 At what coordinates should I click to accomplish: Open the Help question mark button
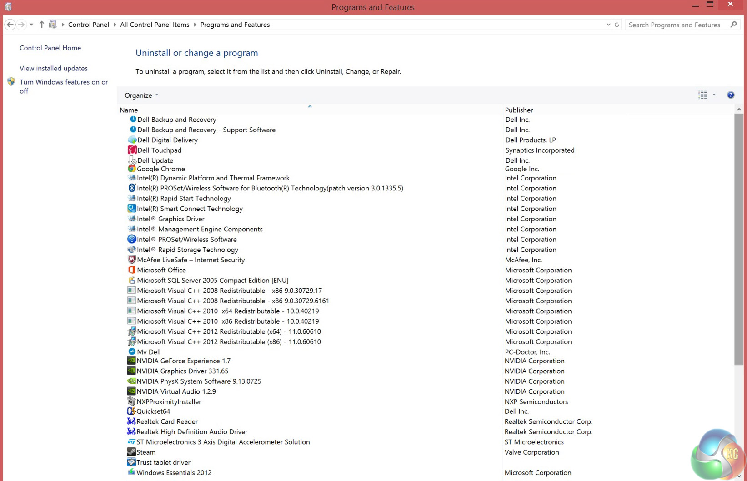pos(731,95)
